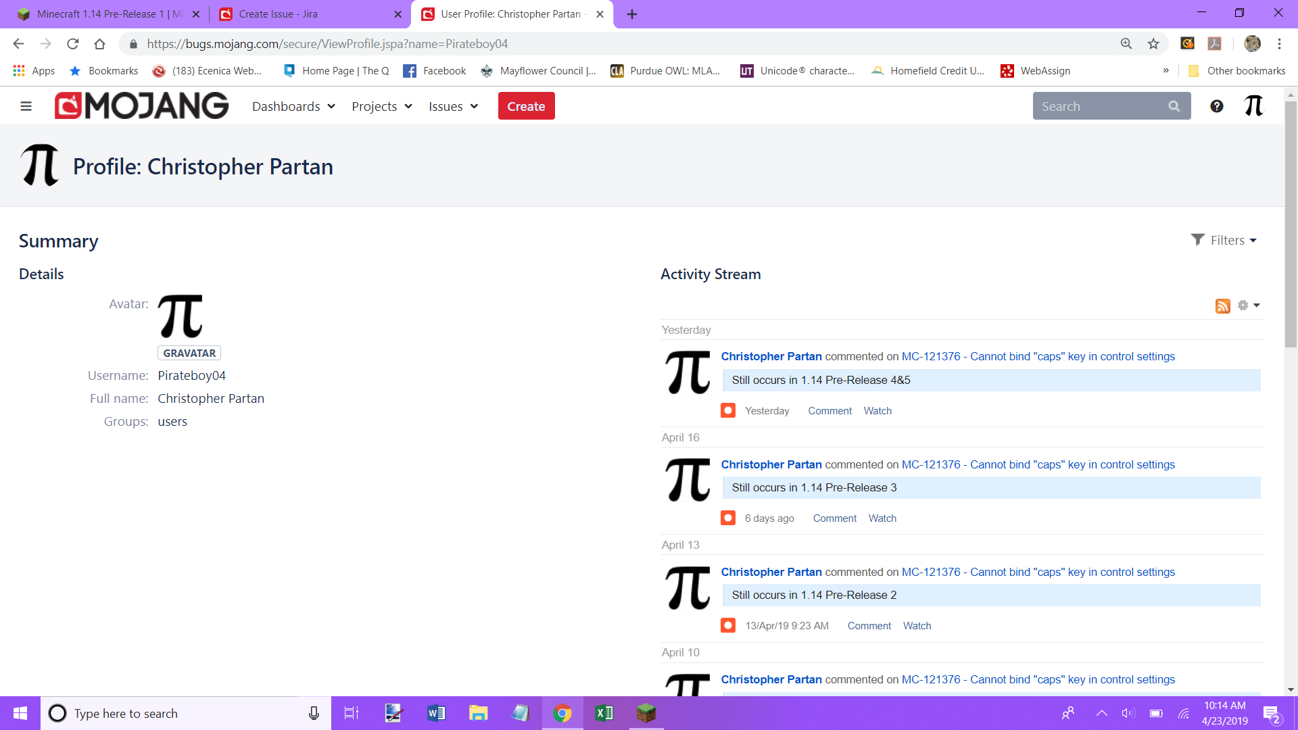This screenshot has height=730, width=1298.
Task: Click Watch under the Pre-Release 3 comment
Action: [882, 518]
